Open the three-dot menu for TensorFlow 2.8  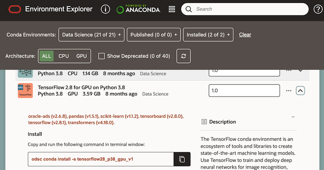[x=289, y=91]
